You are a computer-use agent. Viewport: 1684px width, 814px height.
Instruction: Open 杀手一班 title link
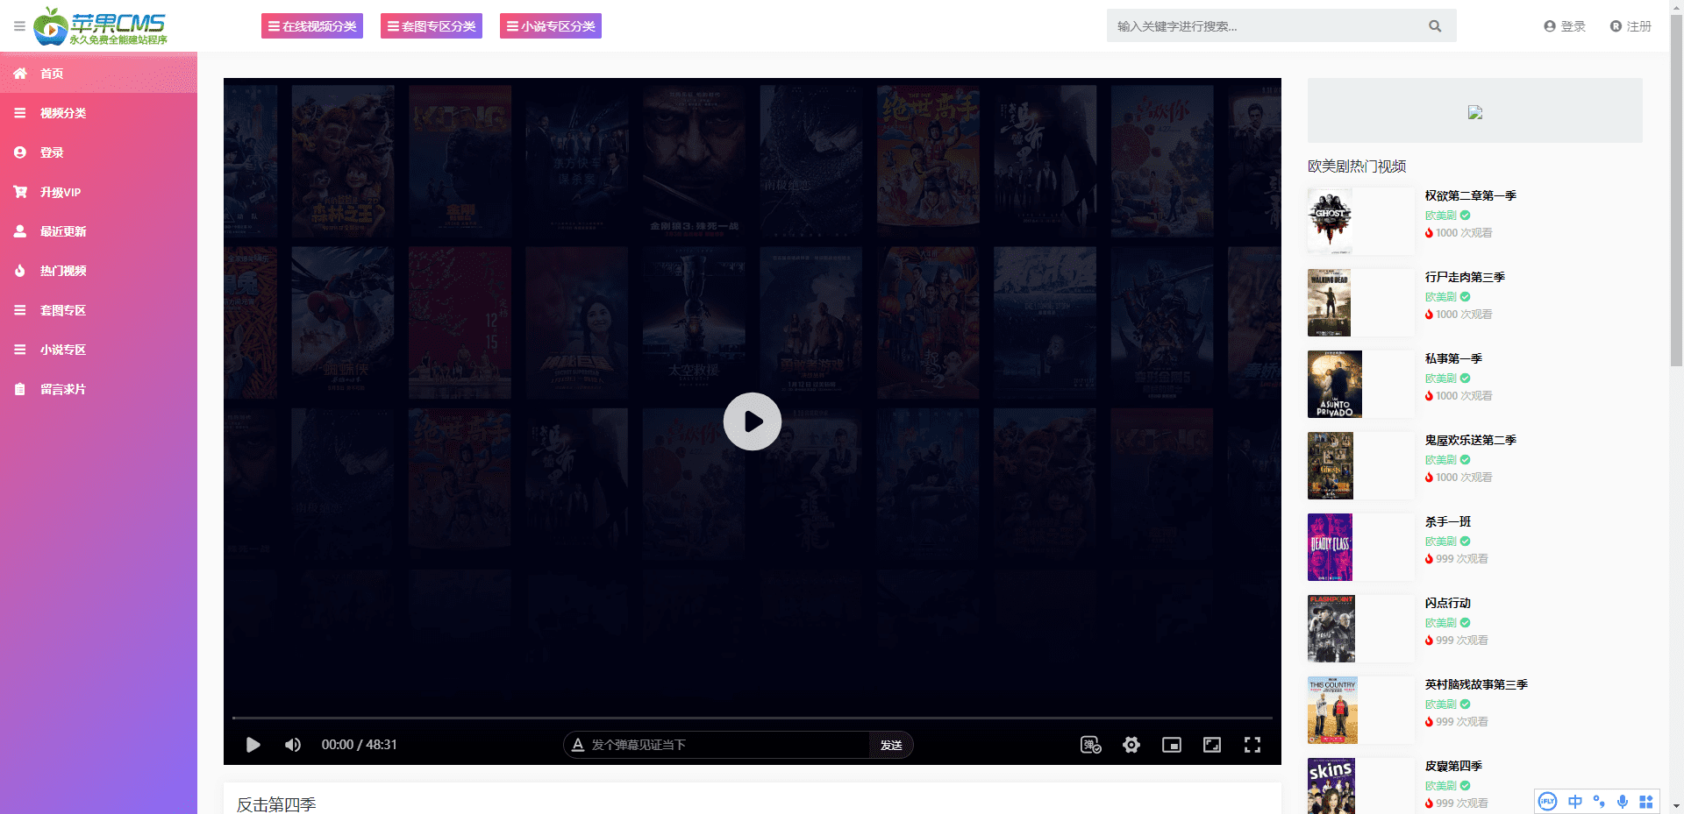(x=1448, y=521)
